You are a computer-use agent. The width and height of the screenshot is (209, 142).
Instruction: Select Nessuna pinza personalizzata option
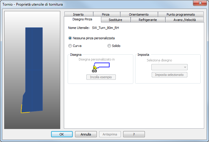[70, 38]
